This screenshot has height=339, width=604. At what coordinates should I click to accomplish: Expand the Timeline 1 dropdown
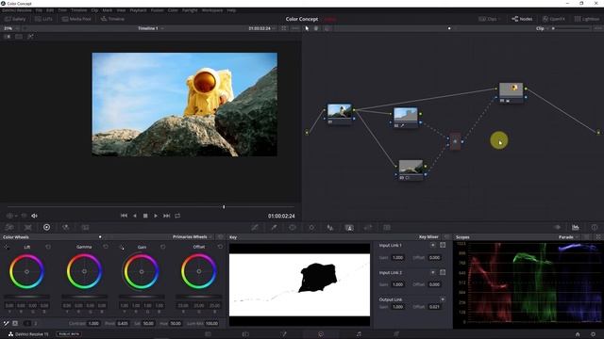tap(151, 28)
